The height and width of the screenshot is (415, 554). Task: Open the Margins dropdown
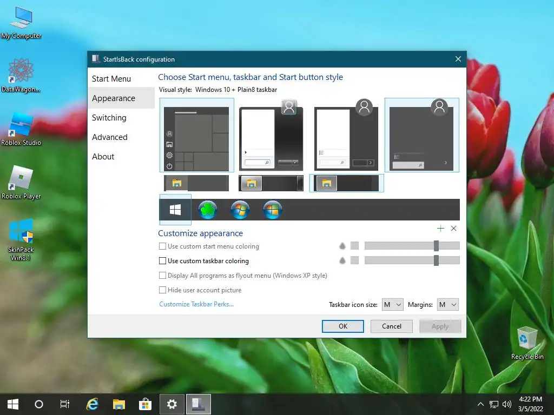(x=447, y=305)
